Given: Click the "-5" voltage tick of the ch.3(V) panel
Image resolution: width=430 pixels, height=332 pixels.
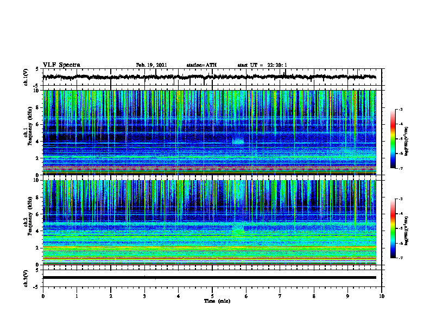Looking at the screenshot, I should pyautogui.click(x=36, y=287).
